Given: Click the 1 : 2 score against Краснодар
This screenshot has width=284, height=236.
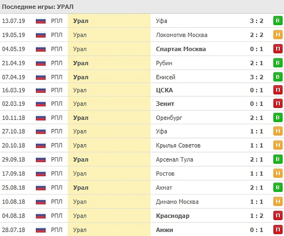Looking at the screenshot, I should [x=256, y=216].
